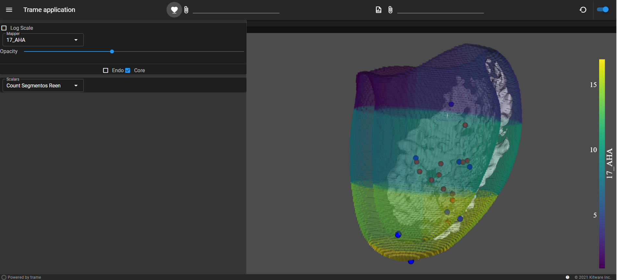Click the paperclip beside the chart file icon
The image size is (617, 280).
pyautogui.click(x=390, y=10)
